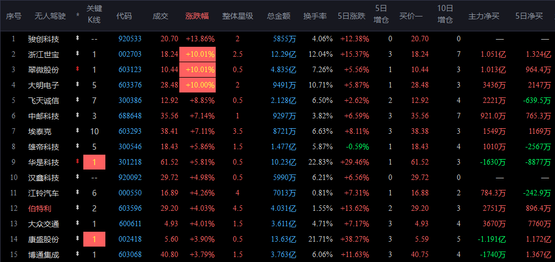Sort by the 5日净买 column header
The width and height of the screenshot is (555, 262).
pyautogui.click(x=529, y=17)
